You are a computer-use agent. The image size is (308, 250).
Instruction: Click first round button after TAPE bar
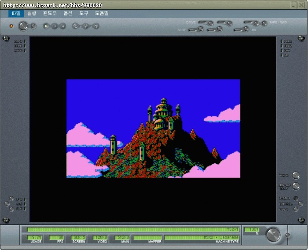click(256, 23)
